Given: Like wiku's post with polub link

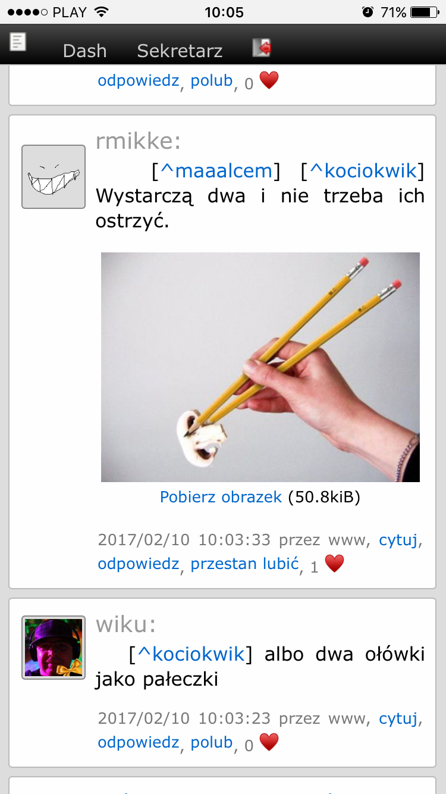Looking at the screenshot, I should click(x=211, y=742).
